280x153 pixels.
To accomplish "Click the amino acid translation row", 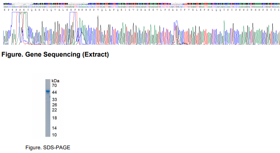I will 141,10.
